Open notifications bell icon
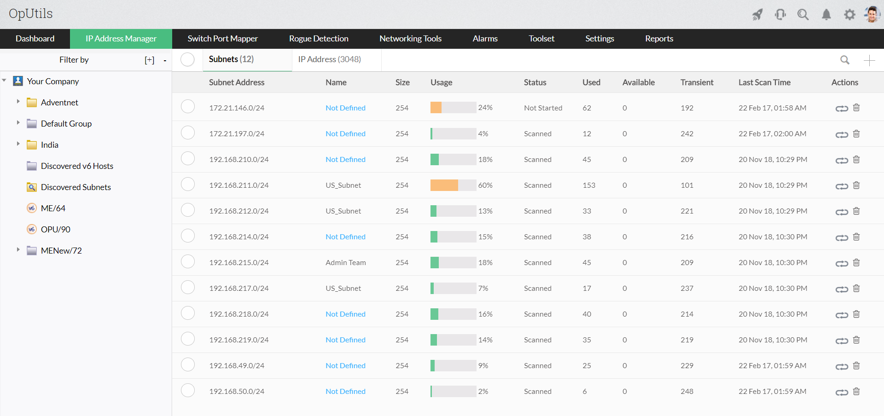884x416 pixels. coord(826,15)
